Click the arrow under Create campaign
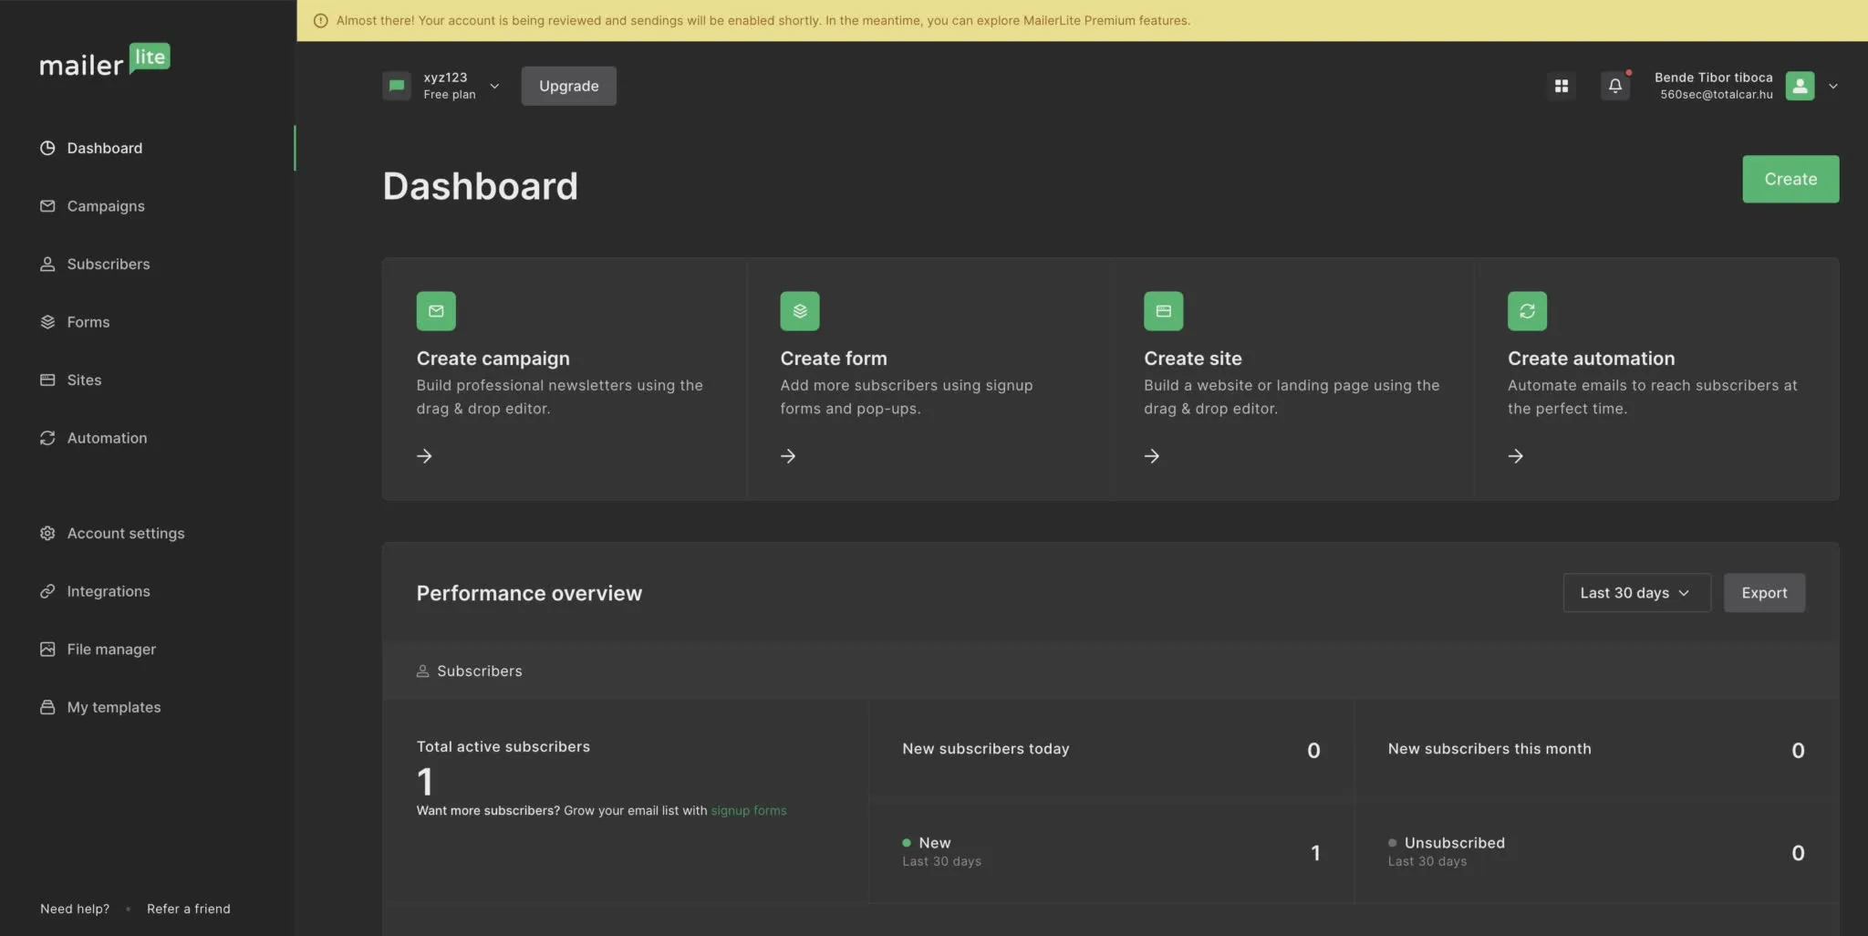1868x936 pixels. coord(424,456)
